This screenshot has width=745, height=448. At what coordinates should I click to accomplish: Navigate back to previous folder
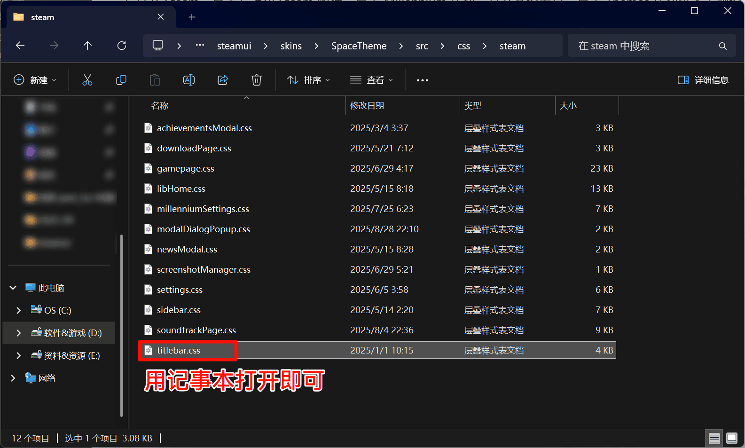point(20,46)
